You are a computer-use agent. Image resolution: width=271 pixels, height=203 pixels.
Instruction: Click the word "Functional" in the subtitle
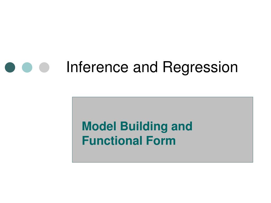pos(112,141)
